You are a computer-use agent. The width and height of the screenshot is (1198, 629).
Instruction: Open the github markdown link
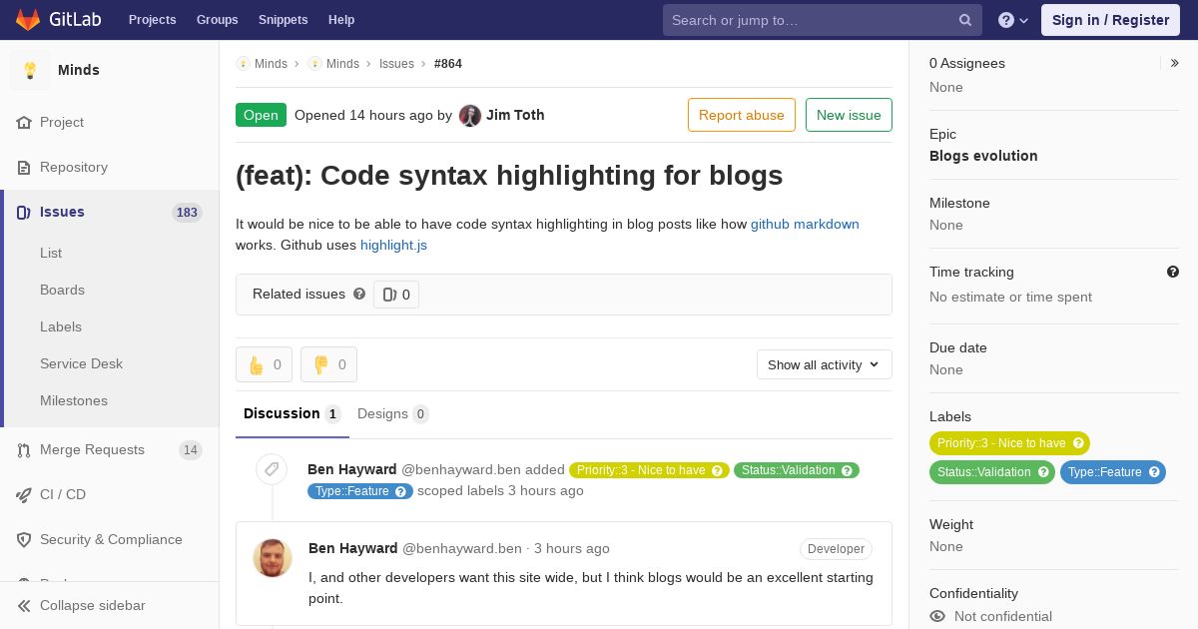tap(805, 224)
